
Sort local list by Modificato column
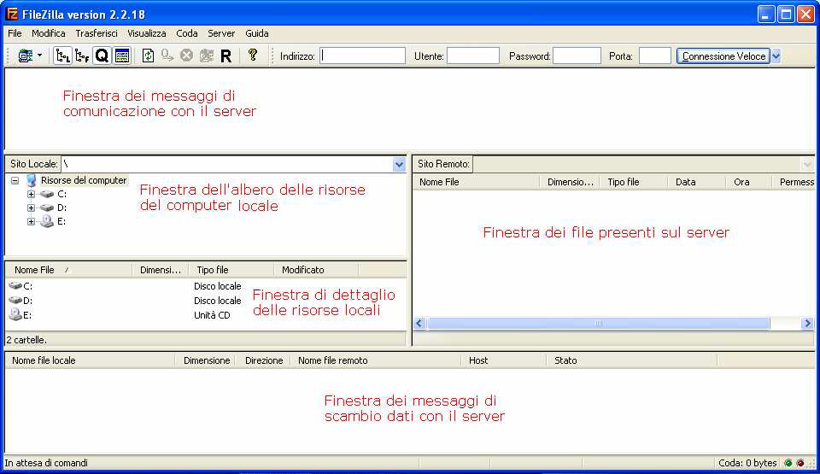316,270
